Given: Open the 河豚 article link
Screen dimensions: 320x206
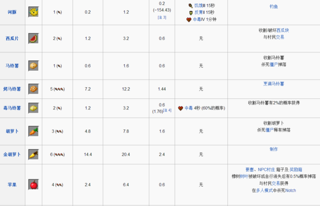Looking at the screenshot, I should 12,12.
